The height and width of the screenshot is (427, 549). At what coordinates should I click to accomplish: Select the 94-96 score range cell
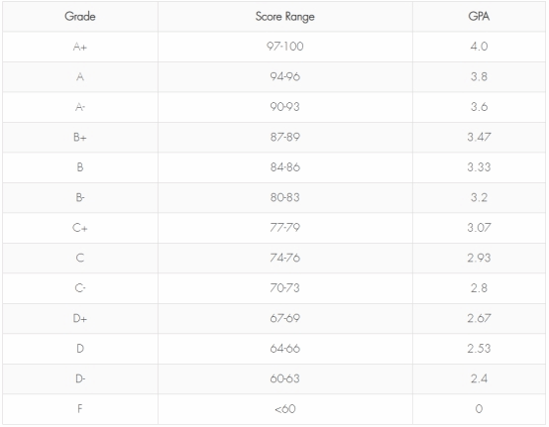pyautogui.click(x=285, y=77)
